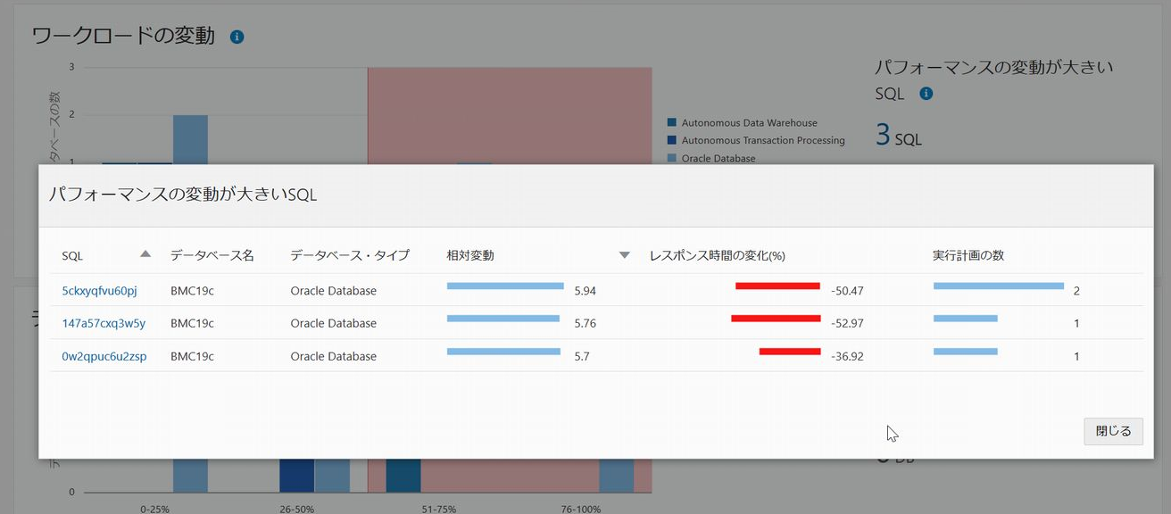
Task: Click execution plan count 2
Action: (x=1077, y=291)
